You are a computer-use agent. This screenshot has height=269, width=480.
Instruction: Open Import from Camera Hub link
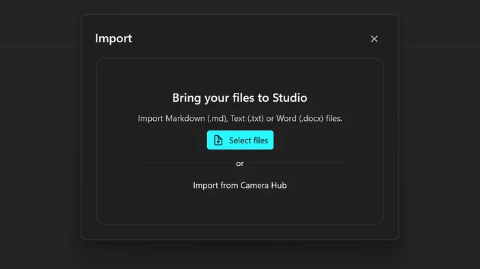pyautogui.click(x=240, y=185)
